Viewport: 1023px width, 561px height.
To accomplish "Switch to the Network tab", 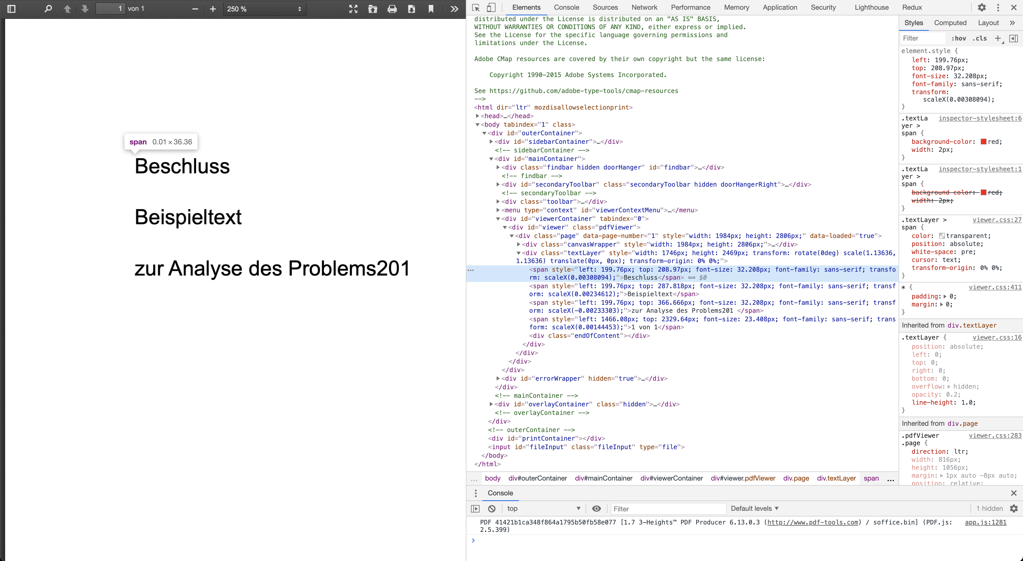I will click(x=644, y=7).
